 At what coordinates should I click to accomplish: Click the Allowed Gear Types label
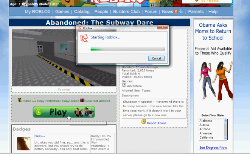point(137,90)
